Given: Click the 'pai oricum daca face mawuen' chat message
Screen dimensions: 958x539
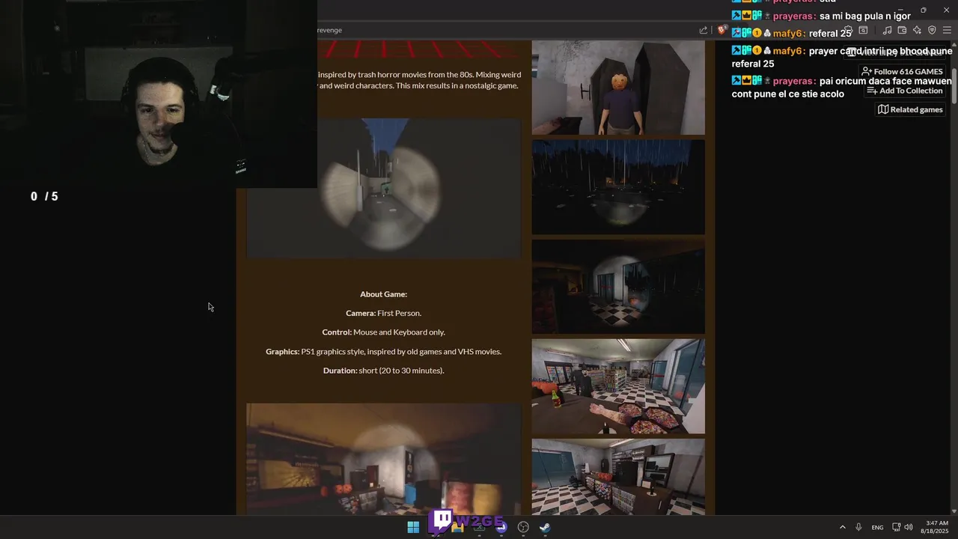Looking at the screenshot, I should [x=842, y=87].
